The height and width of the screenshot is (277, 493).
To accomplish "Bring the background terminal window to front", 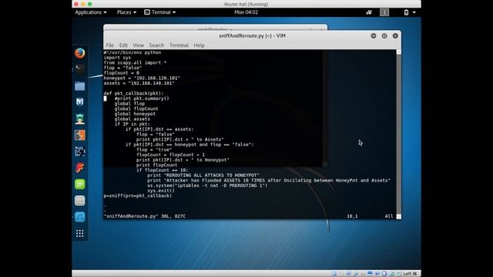I will tap(215, 28).
